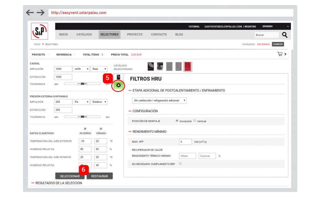This screenshot has height=197, width=321.
Task: Click the browser back arrow
Action: (x=30, y=13)
